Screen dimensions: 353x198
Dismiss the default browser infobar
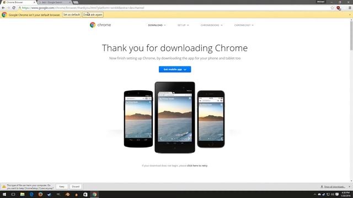point(350,15)
